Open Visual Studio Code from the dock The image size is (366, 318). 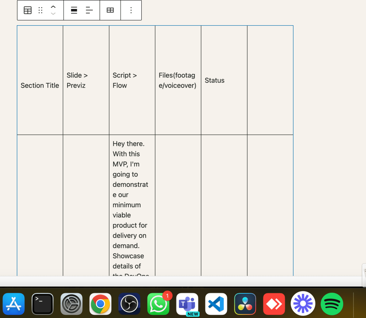(216, 304)
